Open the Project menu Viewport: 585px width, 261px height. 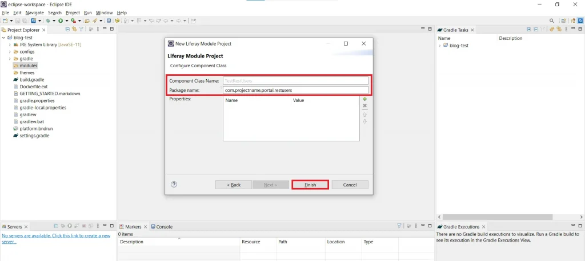[73, 13]
